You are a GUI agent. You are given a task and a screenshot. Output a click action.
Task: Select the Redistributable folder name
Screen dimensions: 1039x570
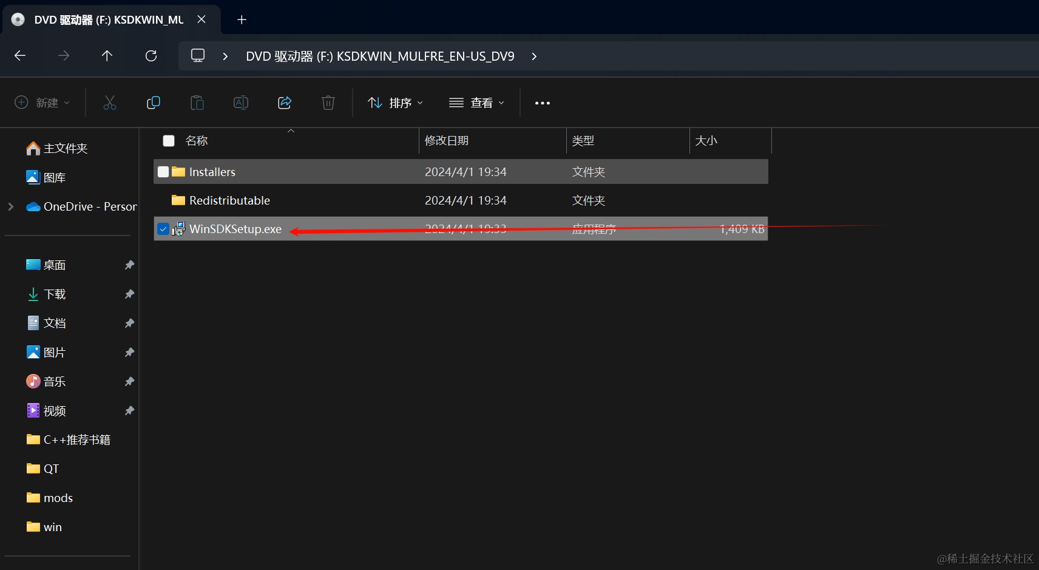click(x=229, y=200)
